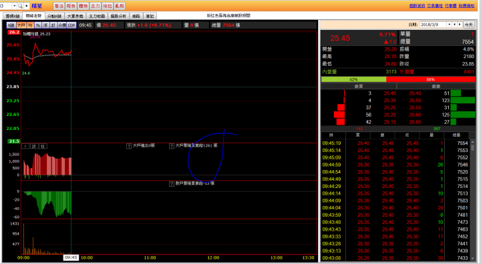Click the 26.2 limit-up price label
The width and height of the screenshot is (481, 264).
coord(13,32)
